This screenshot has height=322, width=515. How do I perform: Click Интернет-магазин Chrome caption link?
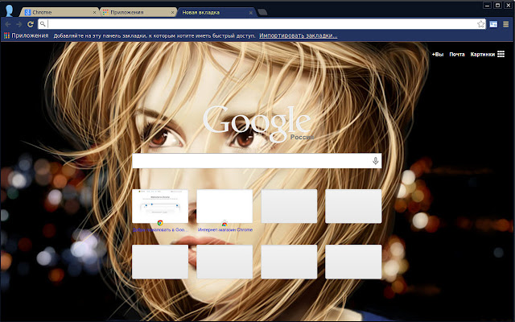(225, 229)
